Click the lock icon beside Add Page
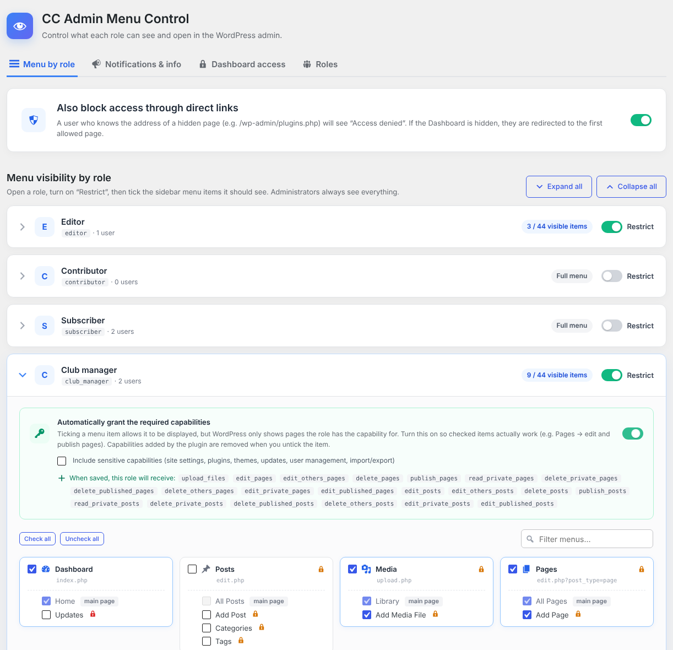Image resolution: width=673 pixels, height=650 pixels. [x=578, y=614]
